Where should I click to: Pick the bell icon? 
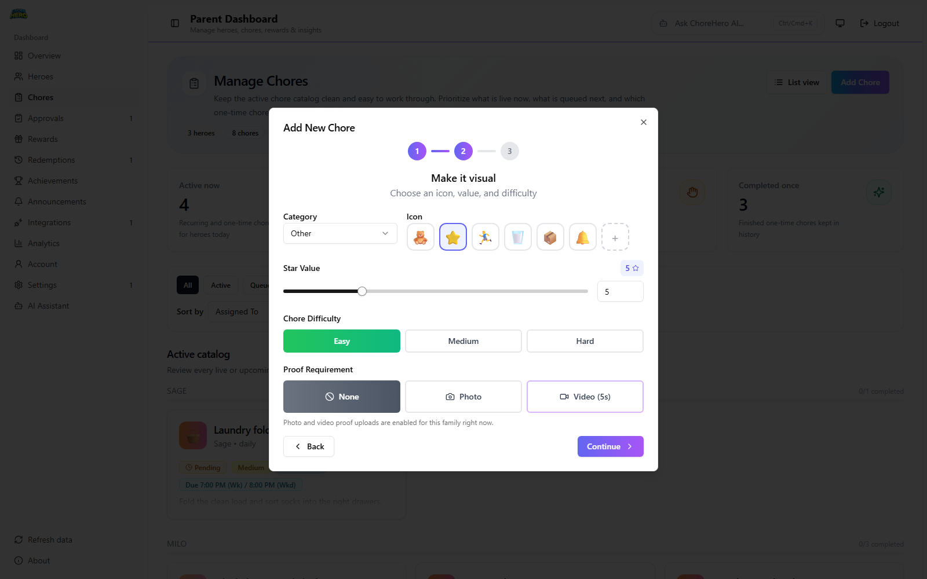click(x=582, y=237)
